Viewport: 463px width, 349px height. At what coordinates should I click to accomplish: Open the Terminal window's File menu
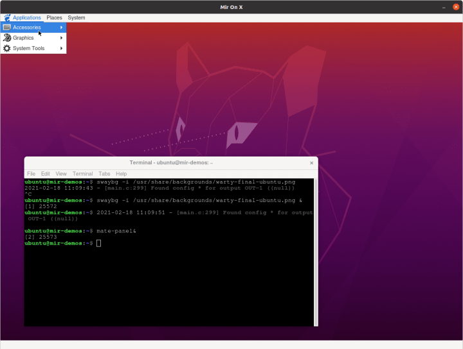point(31,174)
